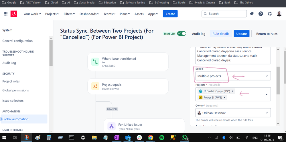This screenshot has height=142, width=286.
Task: Click the Power BI project avatar icon
Action: pyautogui.click(x=200, y=97)
